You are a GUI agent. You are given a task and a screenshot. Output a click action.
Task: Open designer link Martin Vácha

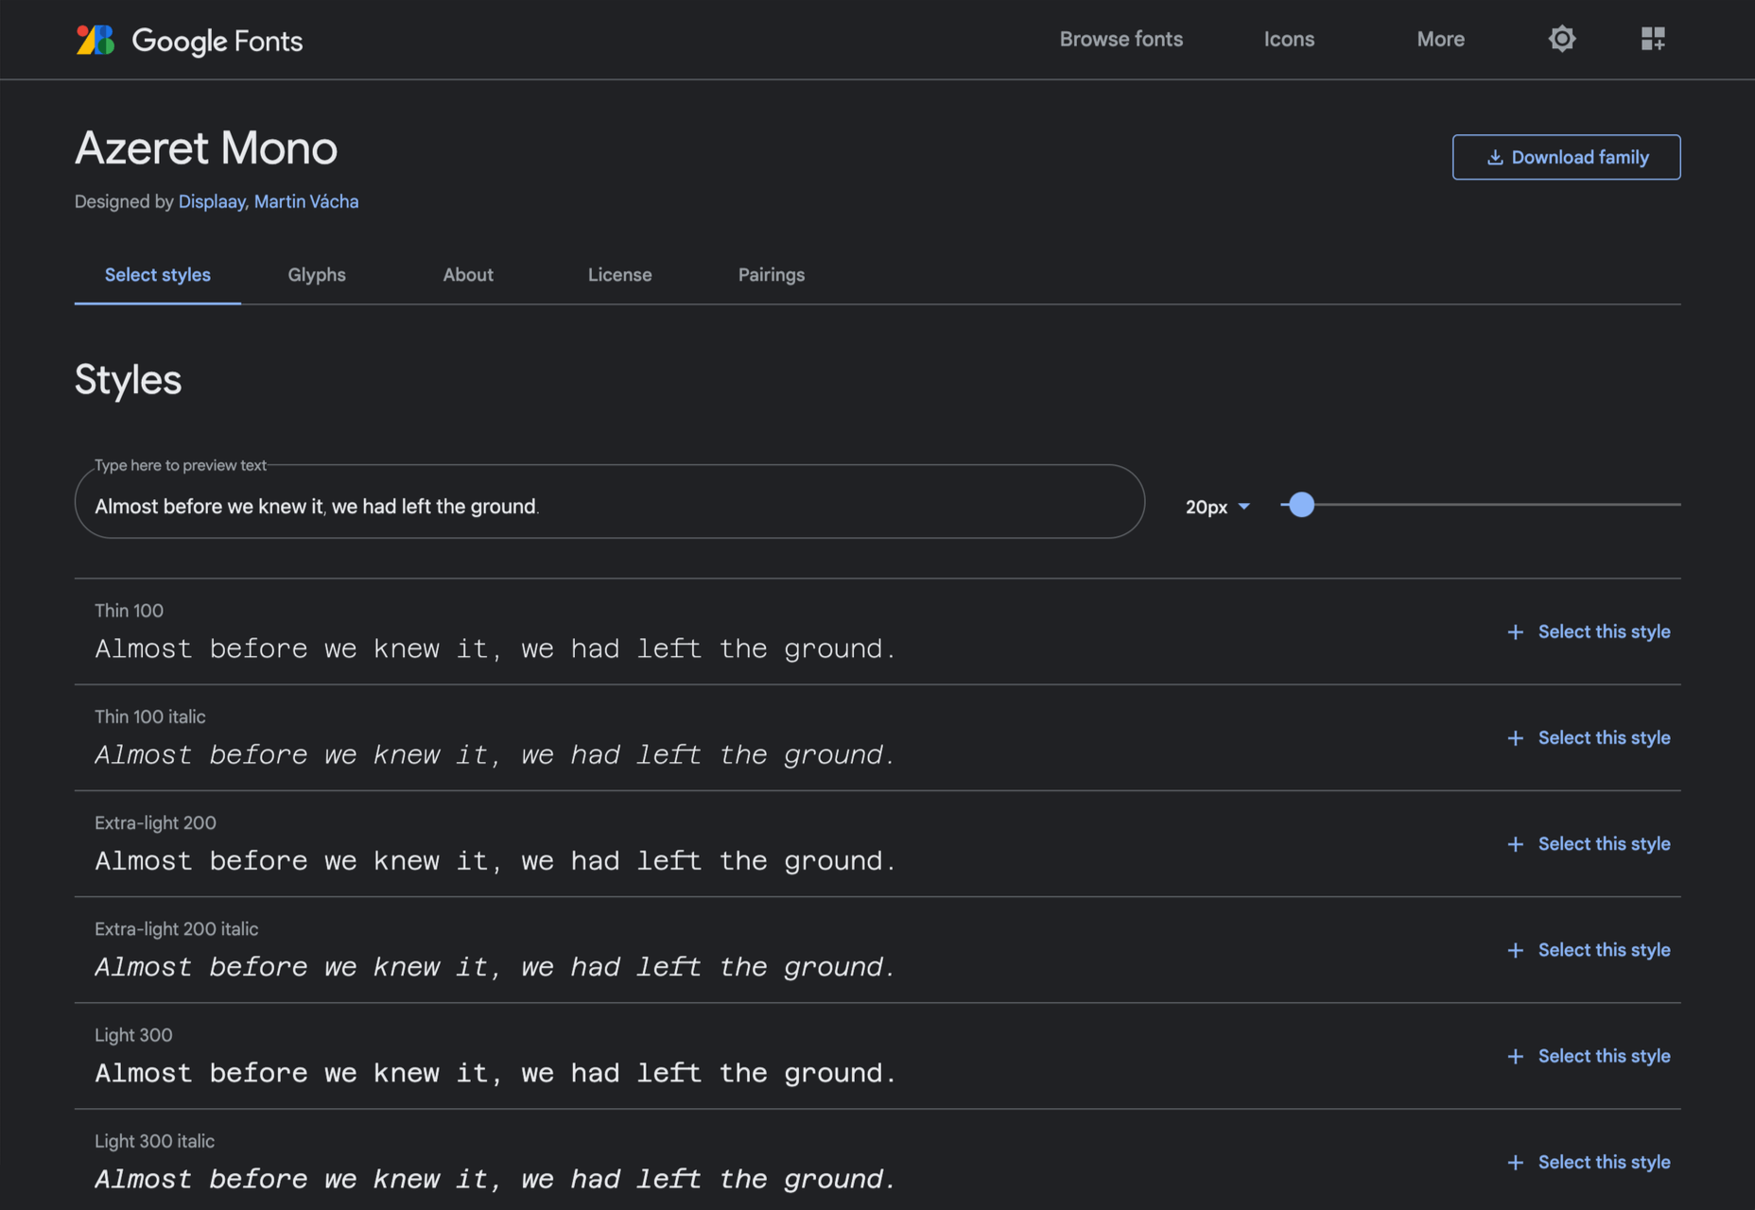click(x=306, y=201)
